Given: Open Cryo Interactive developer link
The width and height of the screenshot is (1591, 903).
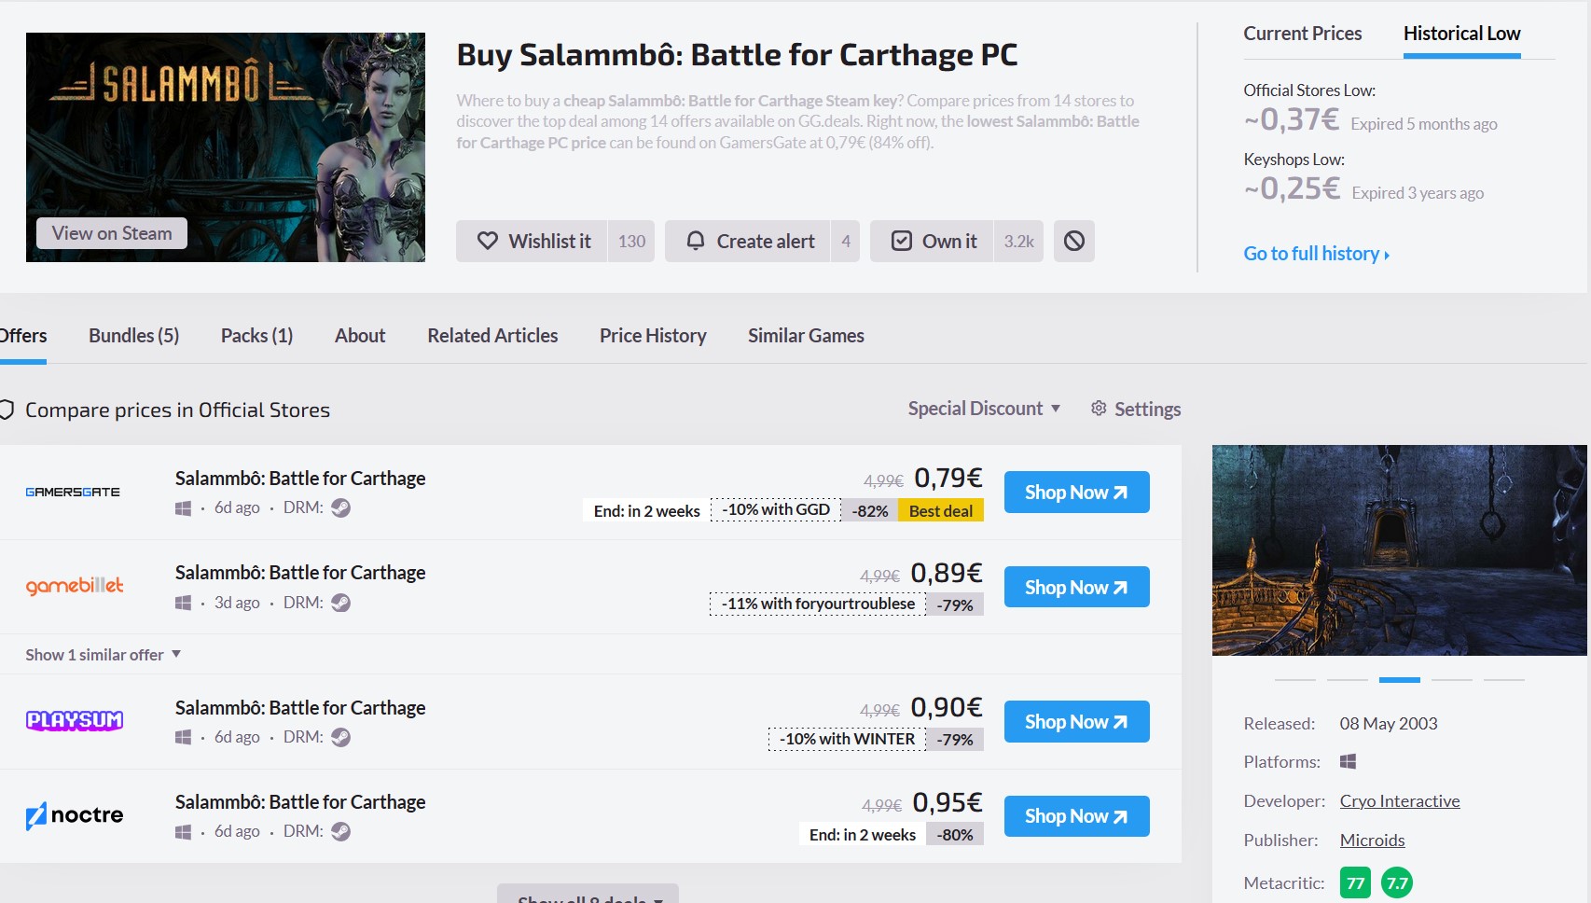Looking at the screenshot, I should tap(1400, 801).
